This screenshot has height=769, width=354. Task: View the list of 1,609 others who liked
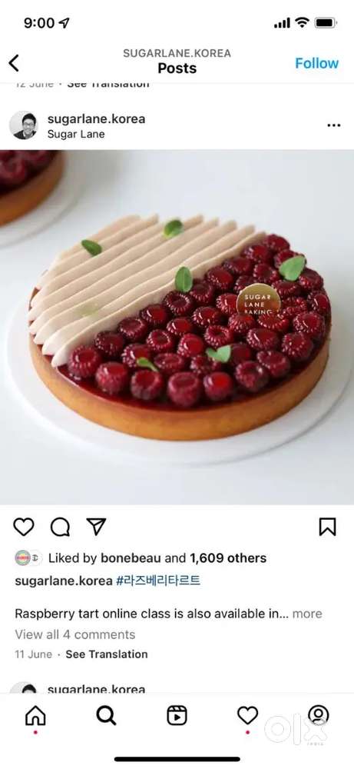[228, 558]
